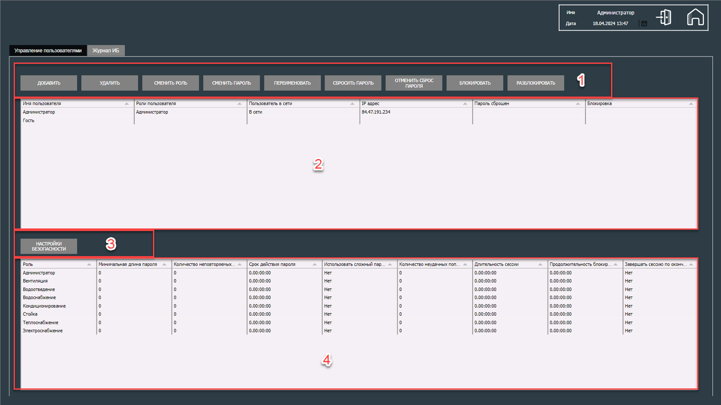Sort the Блокировка column using its arrow
Image resolution: width=721 pixels, height=405 pixels.
tap(691, 104)
